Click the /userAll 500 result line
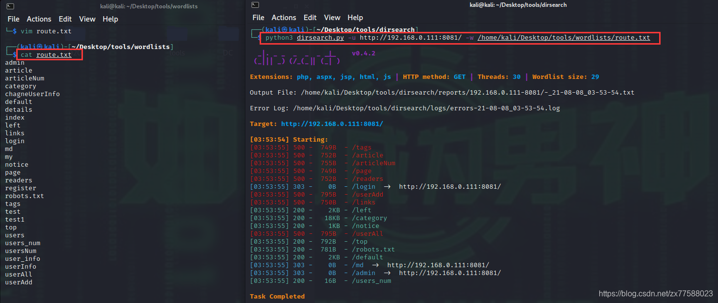The image size is (718, 303). [x=317, y=234]
